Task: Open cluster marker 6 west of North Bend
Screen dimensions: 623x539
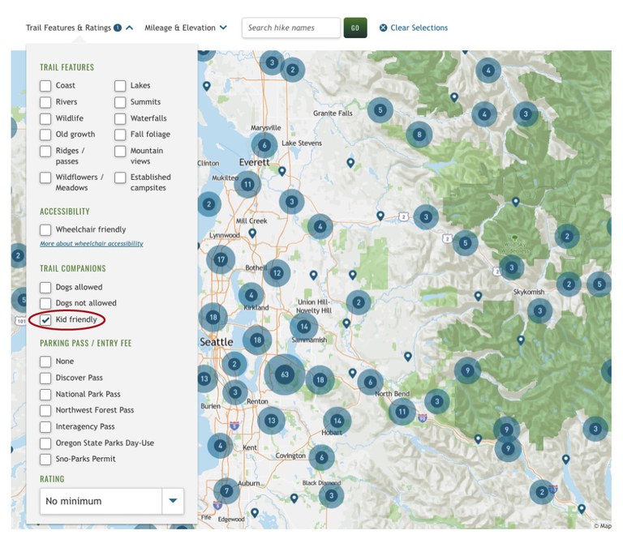Action: 370,383
